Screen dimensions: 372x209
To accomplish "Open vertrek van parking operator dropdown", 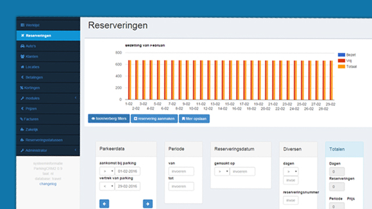I will (107, 186).
